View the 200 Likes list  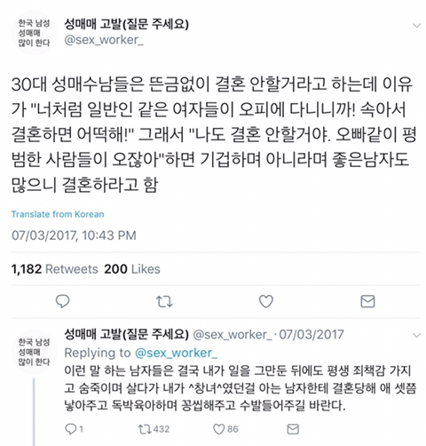pos(132,269)
